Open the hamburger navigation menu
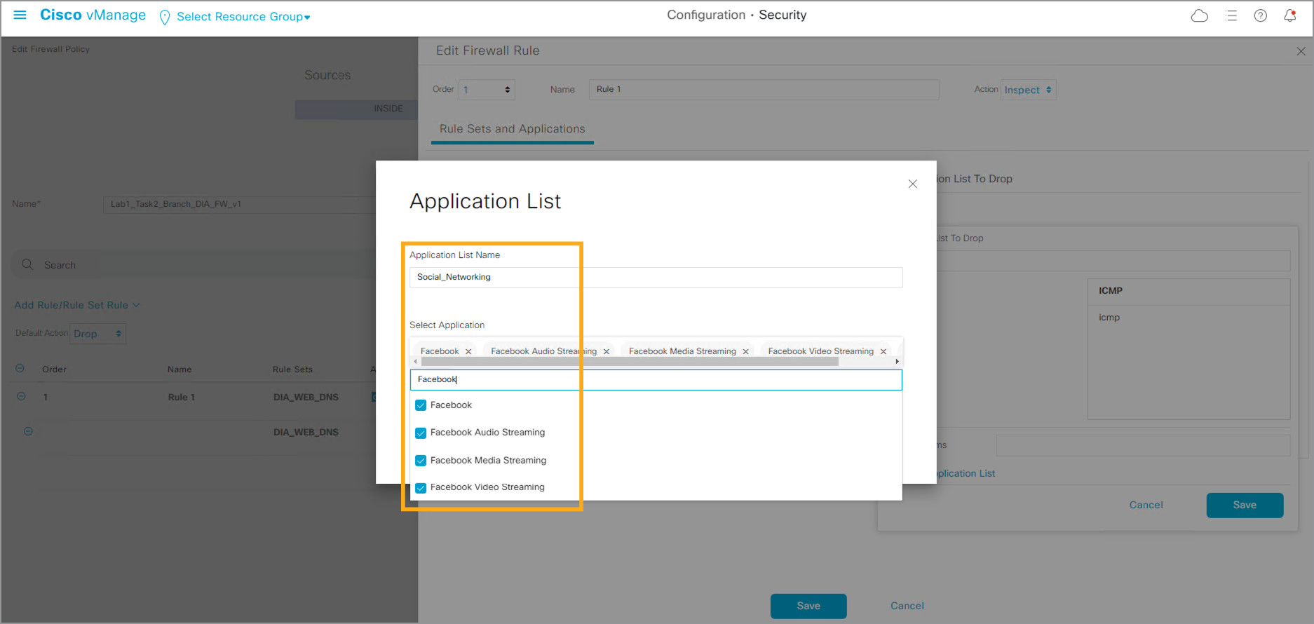This screenshot has width=1314, height=624. [x=20, y=15]
